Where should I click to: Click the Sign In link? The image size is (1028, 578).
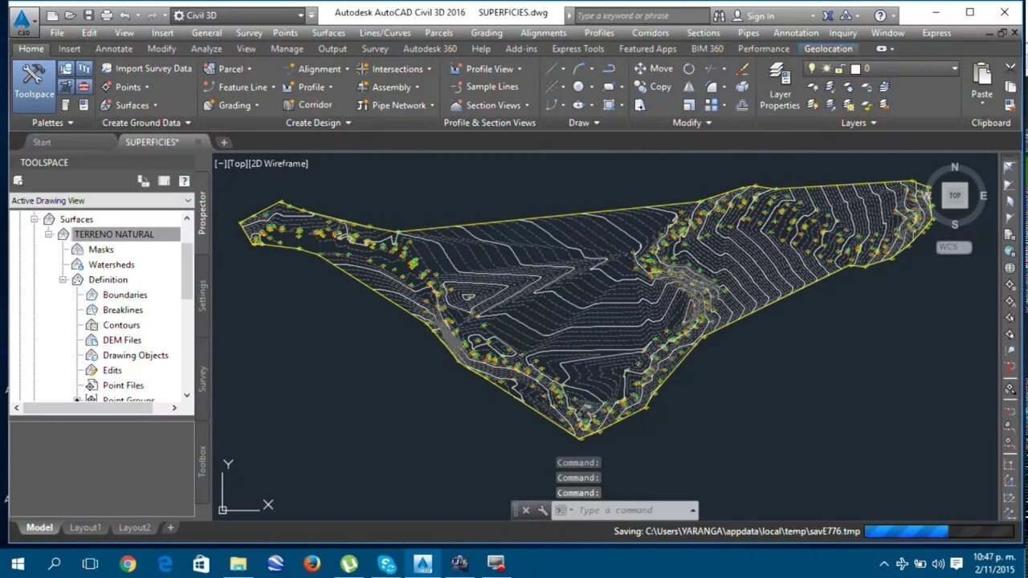(761, 16)
